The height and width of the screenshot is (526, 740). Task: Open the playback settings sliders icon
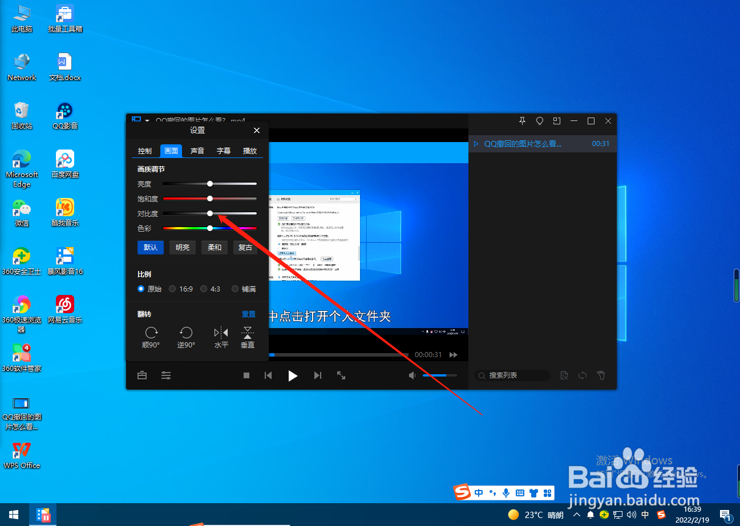(x=166, y=375)
